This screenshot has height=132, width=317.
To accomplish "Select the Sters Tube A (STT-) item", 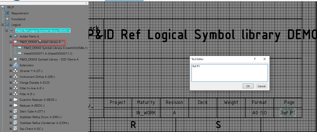I will pyautogui.click(x=32, y=112).
